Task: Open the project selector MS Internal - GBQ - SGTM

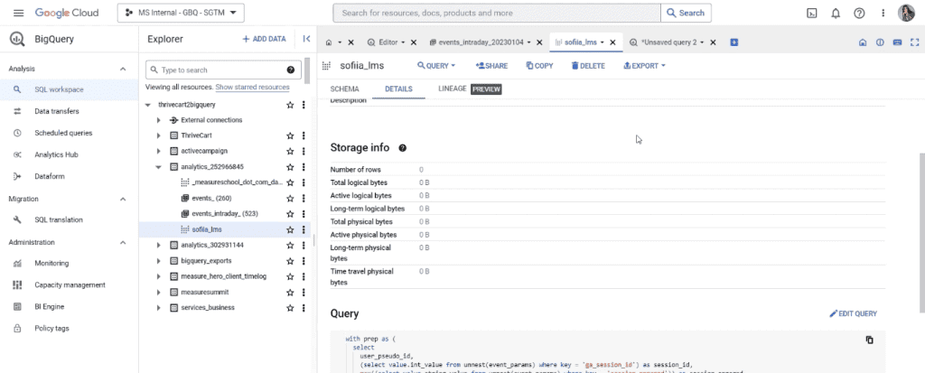Action: (181, 13)
